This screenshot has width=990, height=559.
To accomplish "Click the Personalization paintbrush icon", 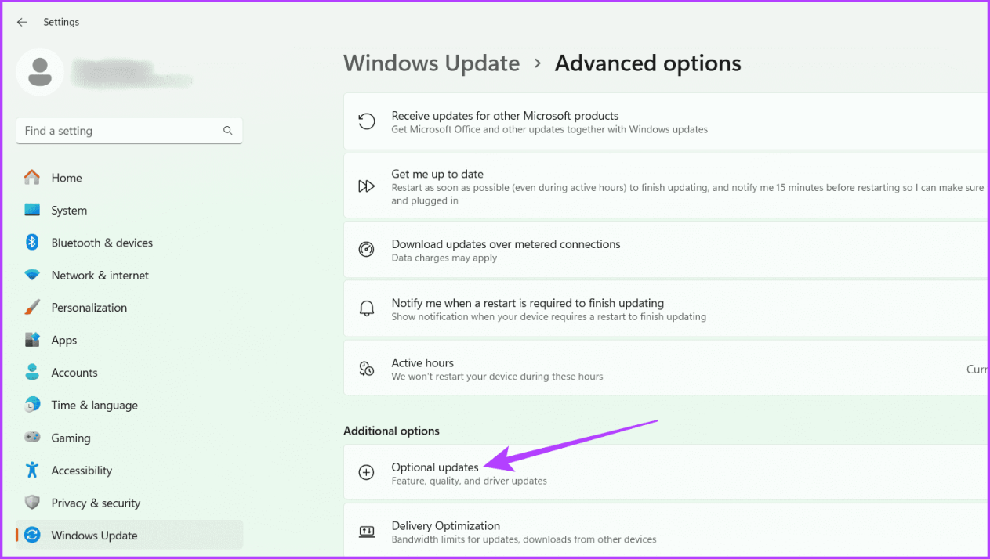I will (x=32, y=308).
